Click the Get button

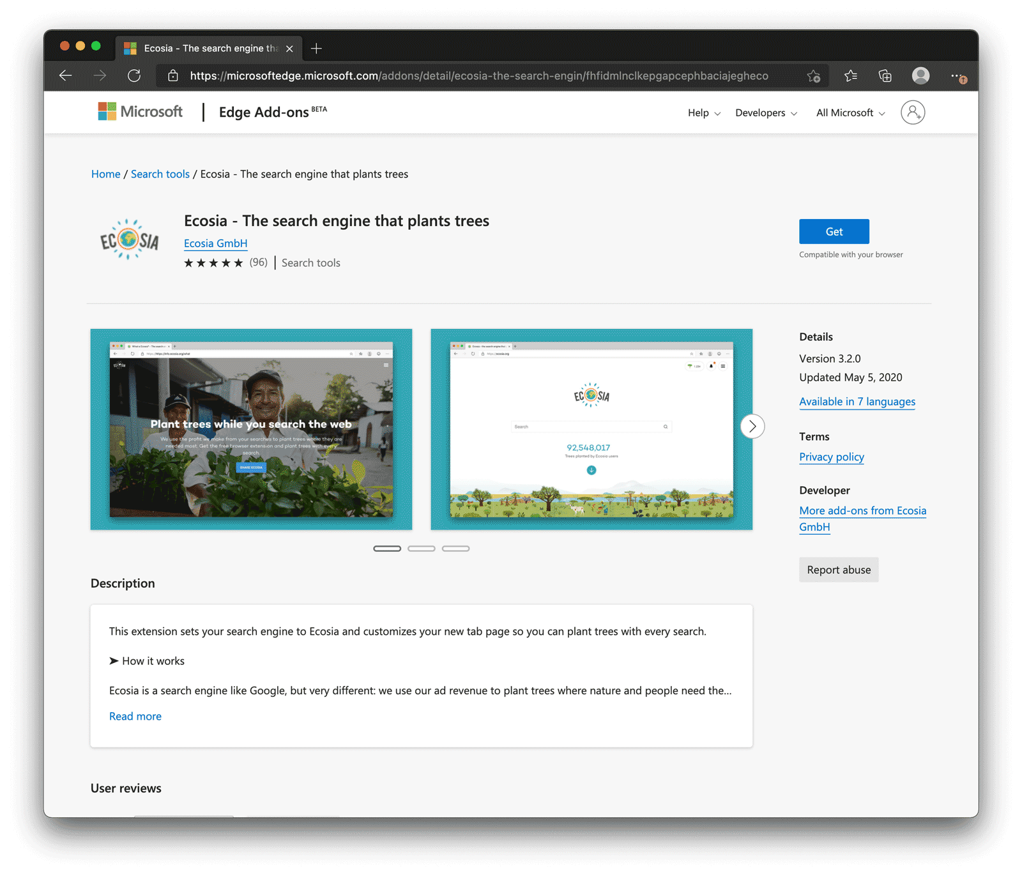click(834, 231)
